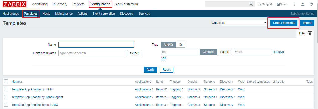The height and width of the screenshot is (109, 318).
Task: Focus the Name filter field
Action: (96, 45)
